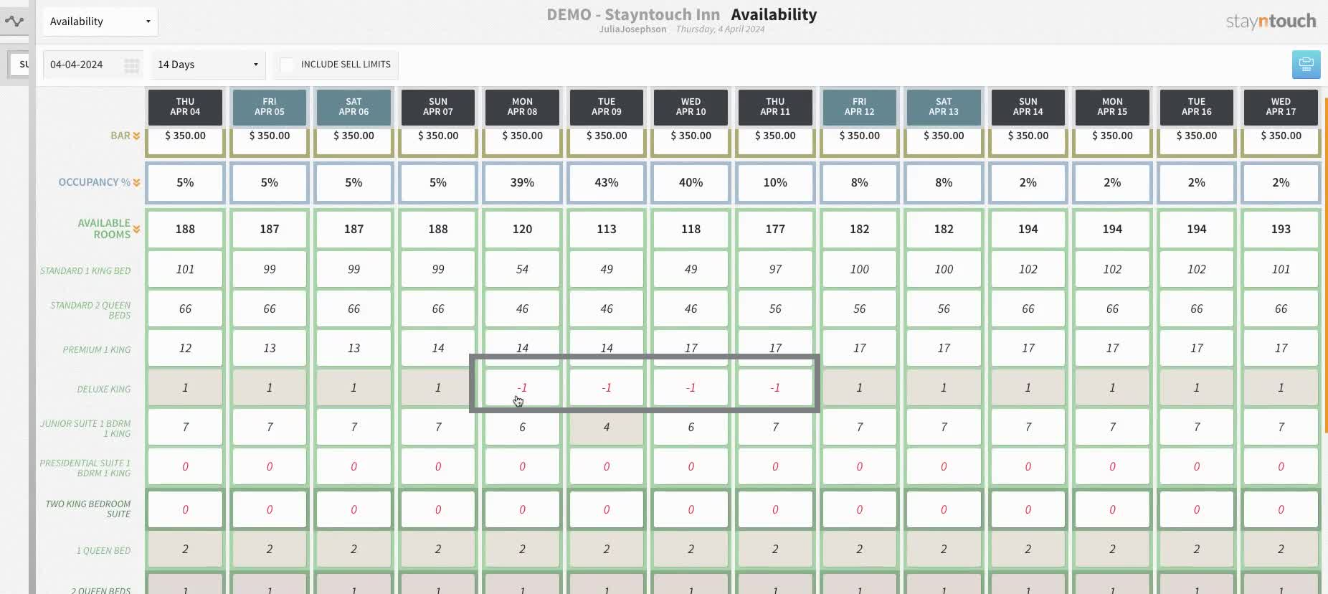Click the partially hidden tab at left edge
Screen dimensions: 1328x594
pos(19,65)
